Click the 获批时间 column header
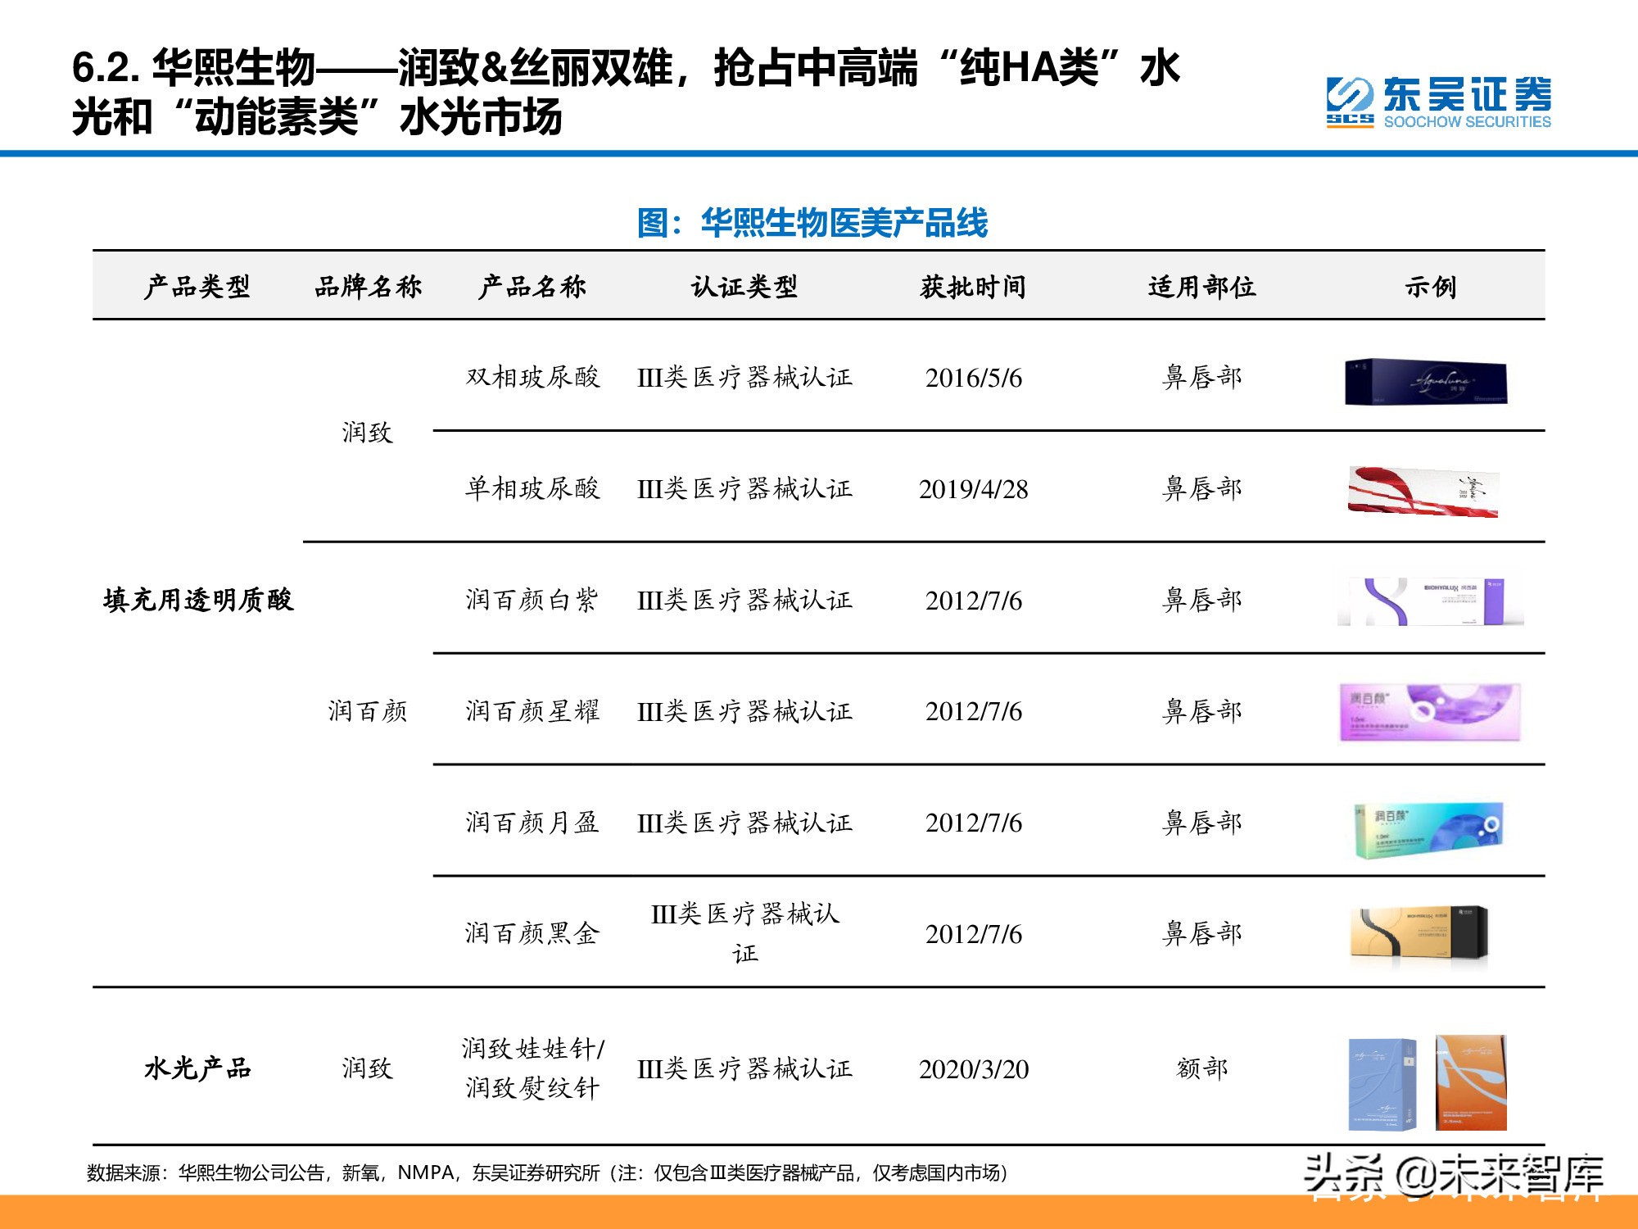Viewport: 1638px width, 1229px height. (x=973, y=287)
